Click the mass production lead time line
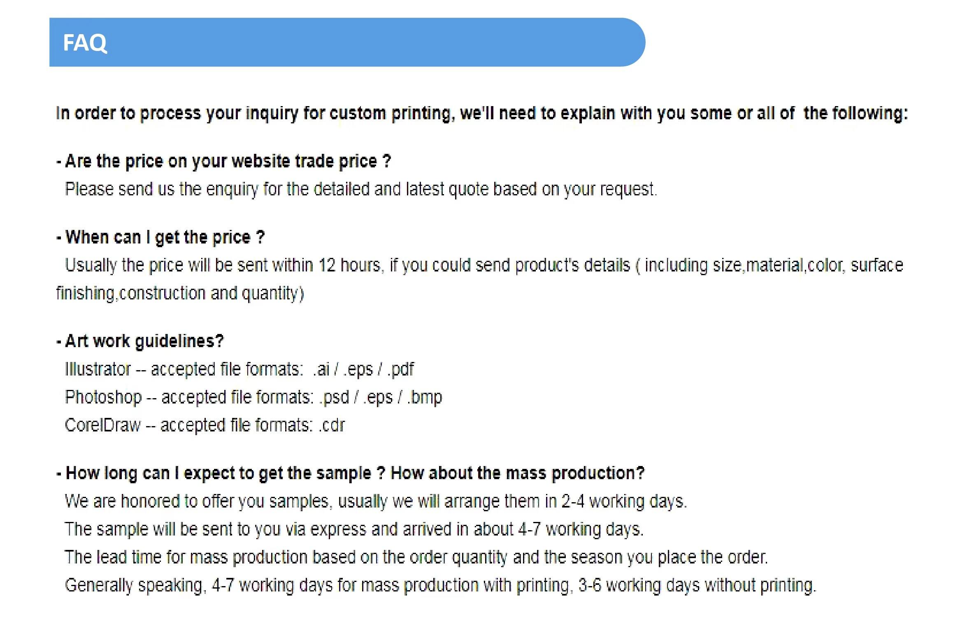The width and height of the screenshot is (974, 619). 416,558
